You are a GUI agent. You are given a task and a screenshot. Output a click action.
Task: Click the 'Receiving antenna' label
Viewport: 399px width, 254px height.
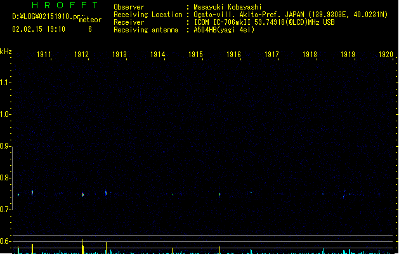(146, 30)
